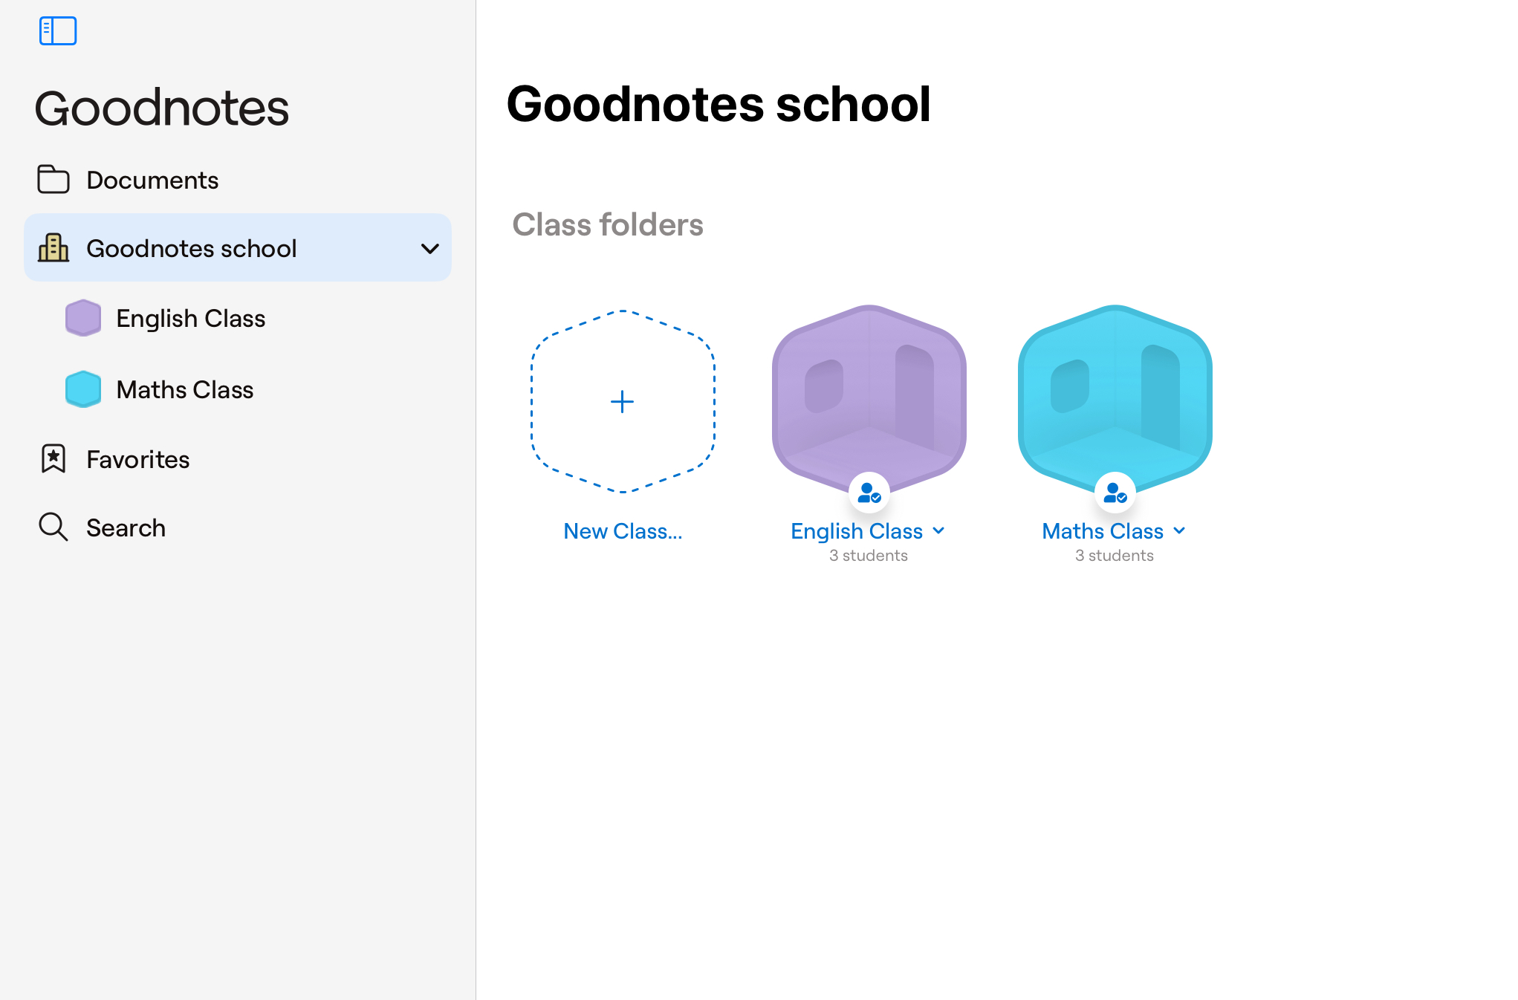
Task: Click the Search magnifying glass icon
Action: coord(53,527)
